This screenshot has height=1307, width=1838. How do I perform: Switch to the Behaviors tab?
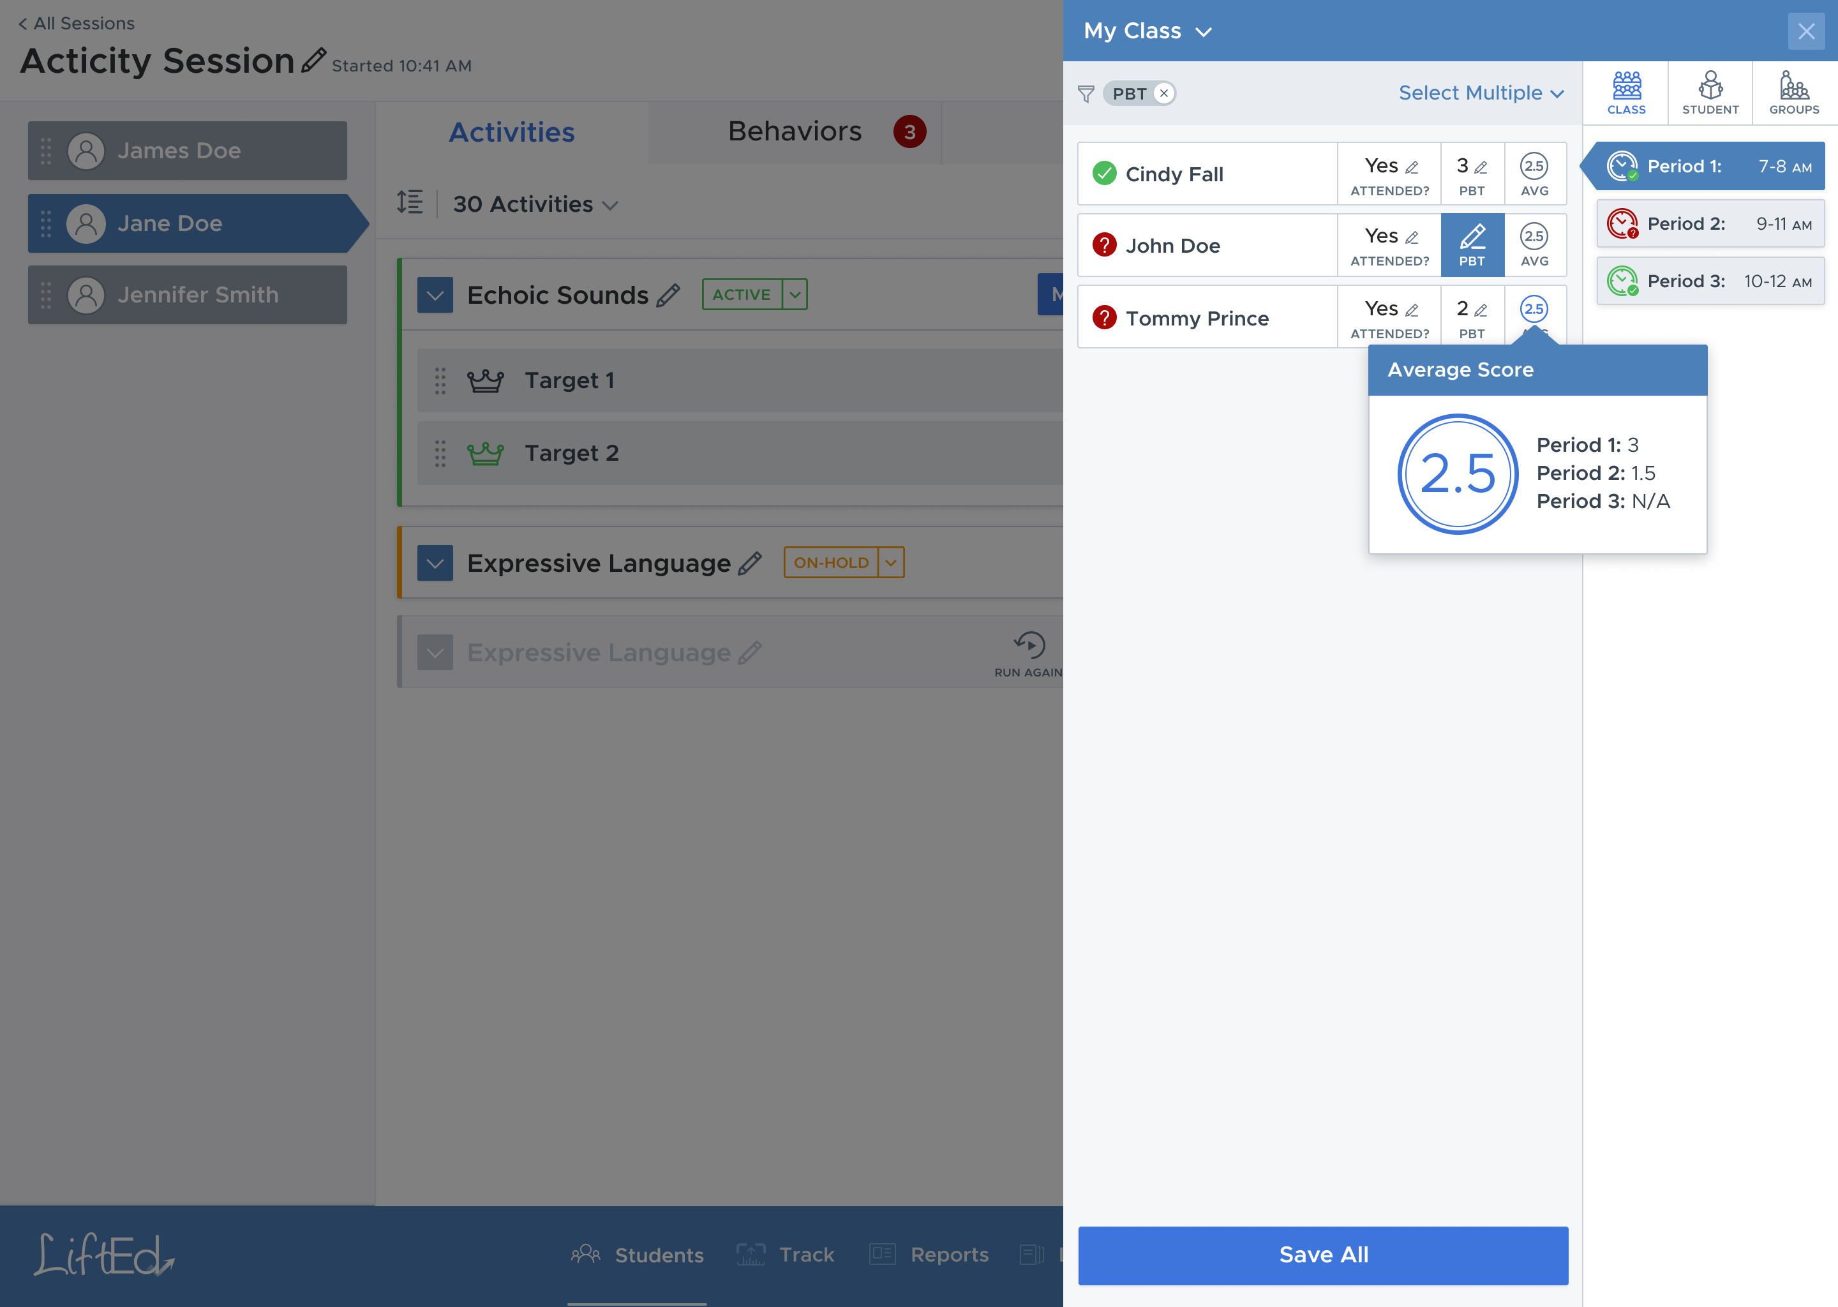coord(795,131)
